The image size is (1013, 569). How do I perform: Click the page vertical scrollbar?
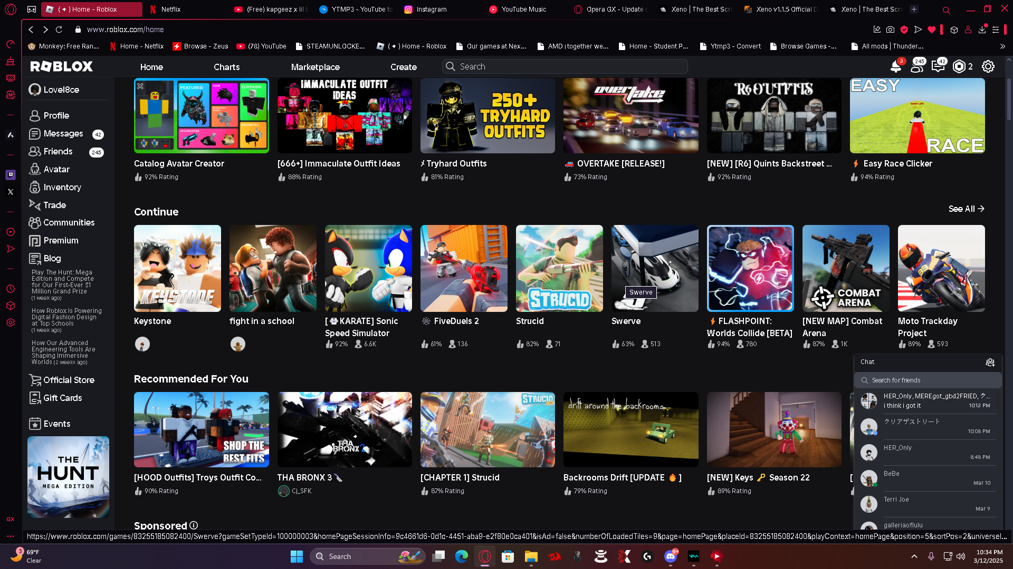(1008, 100)
